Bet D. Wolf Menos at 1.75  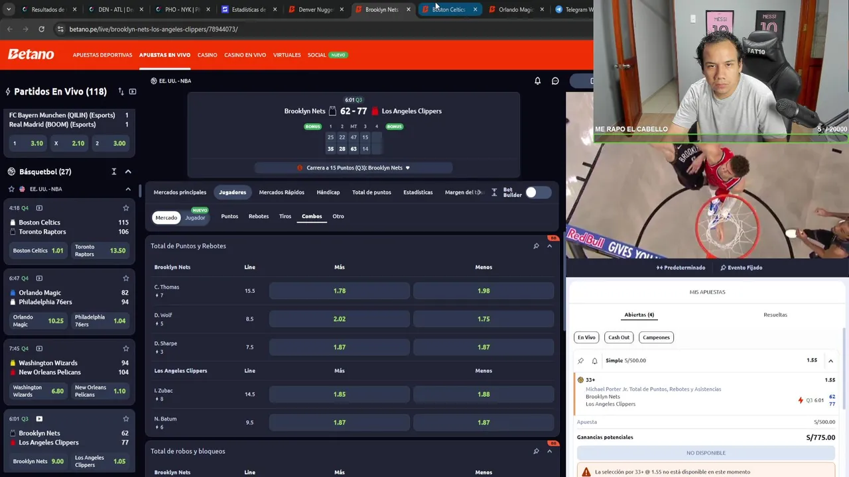[x=484, y=319]
